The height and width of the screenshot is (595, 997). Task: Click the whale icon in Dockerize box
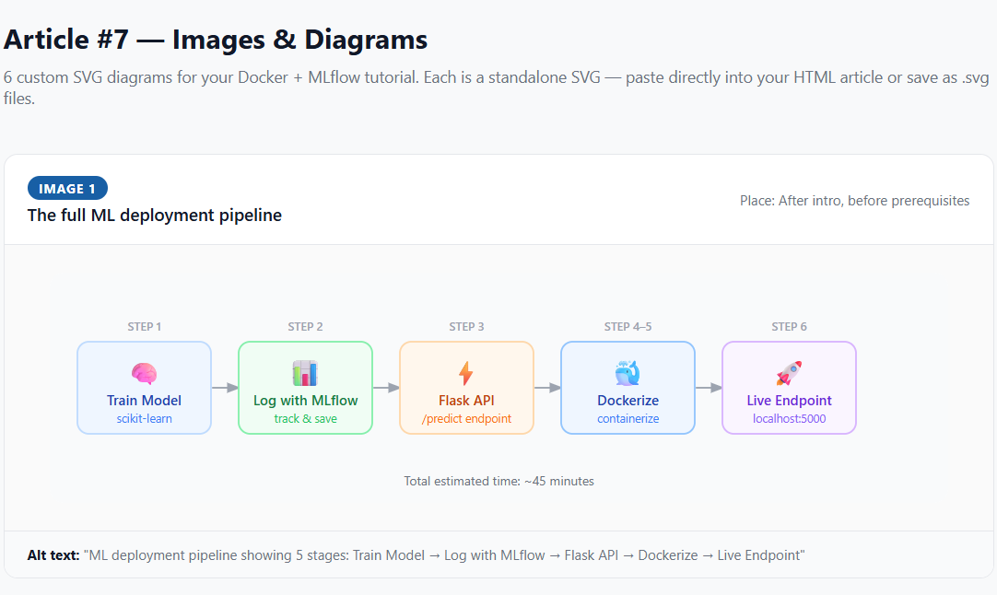pos(628,373)
